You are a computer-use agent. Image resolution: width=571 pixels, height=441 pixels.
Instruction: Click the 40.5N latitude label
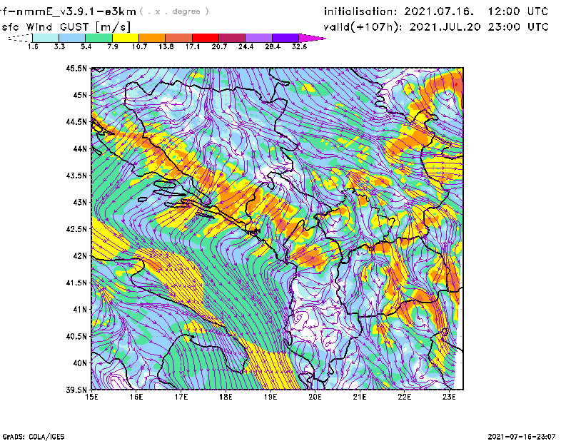tap(76, 336)
